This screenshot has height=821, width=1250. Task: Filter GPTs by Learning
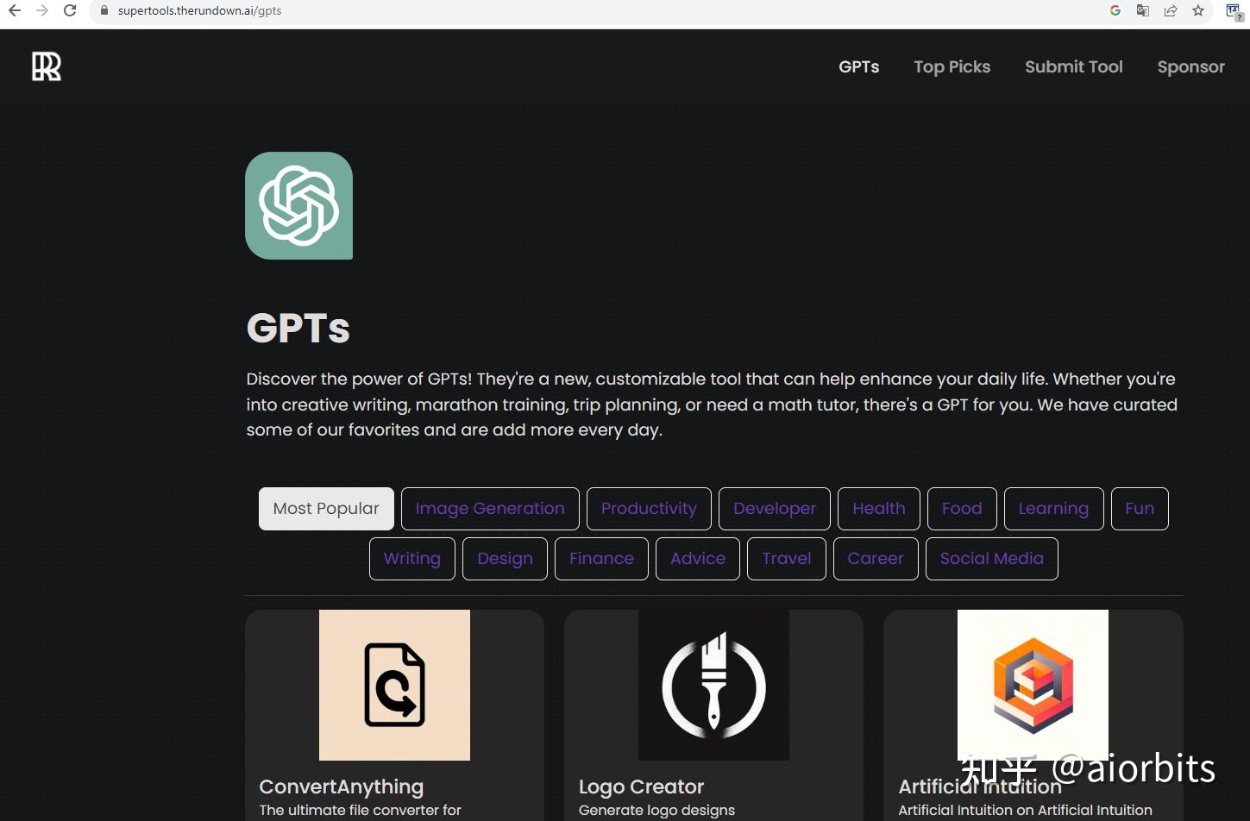point(1053,509)
